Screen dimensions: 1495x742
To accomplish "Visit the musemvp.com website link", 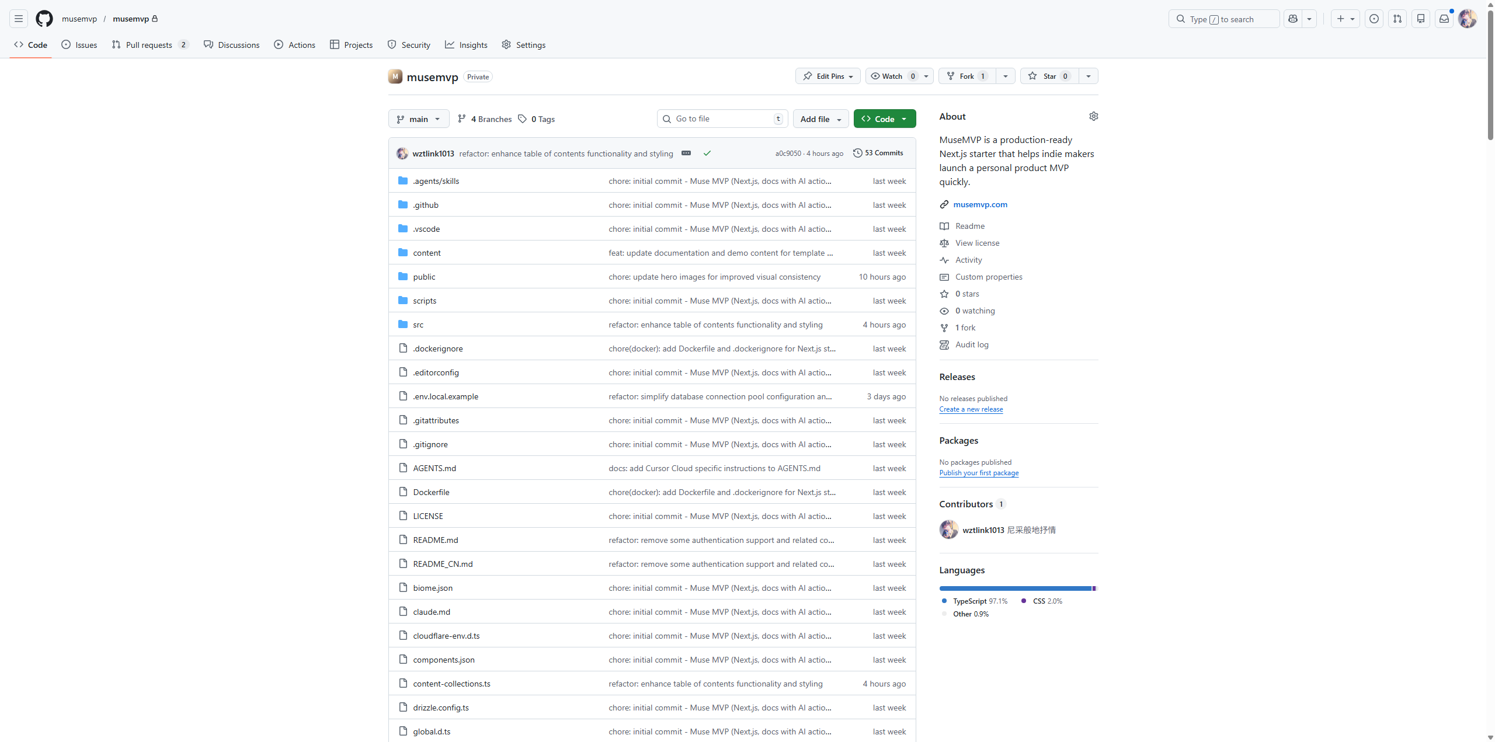I will tap(980, 204).
